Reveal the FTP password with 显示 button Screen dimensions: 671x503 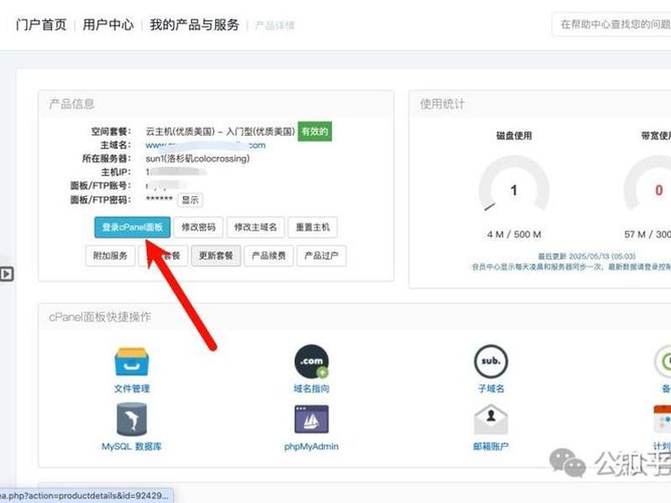[190, 200]
